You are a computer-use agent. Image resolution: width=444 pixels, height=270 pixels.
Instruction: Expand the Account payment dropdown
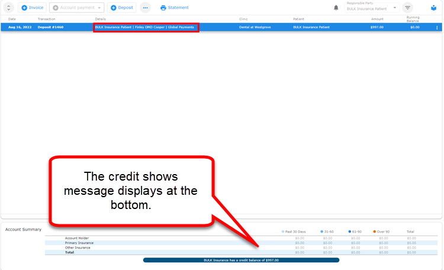tap(77, 8)
